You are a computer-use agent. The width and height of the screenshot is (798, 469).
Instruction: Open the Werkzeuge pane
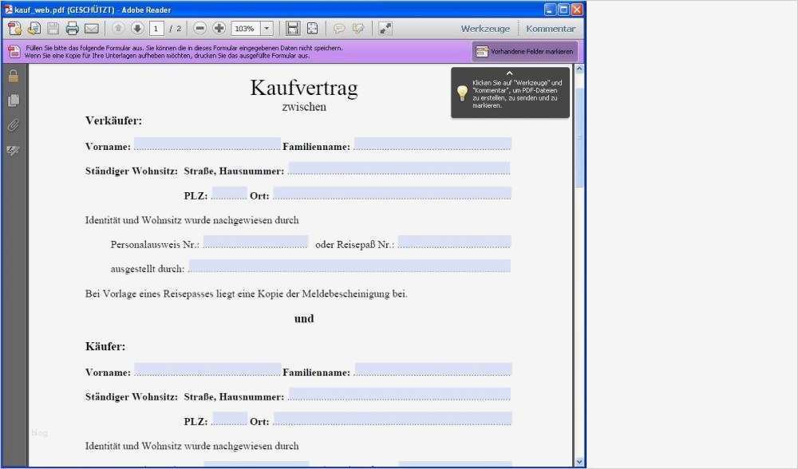485,29
